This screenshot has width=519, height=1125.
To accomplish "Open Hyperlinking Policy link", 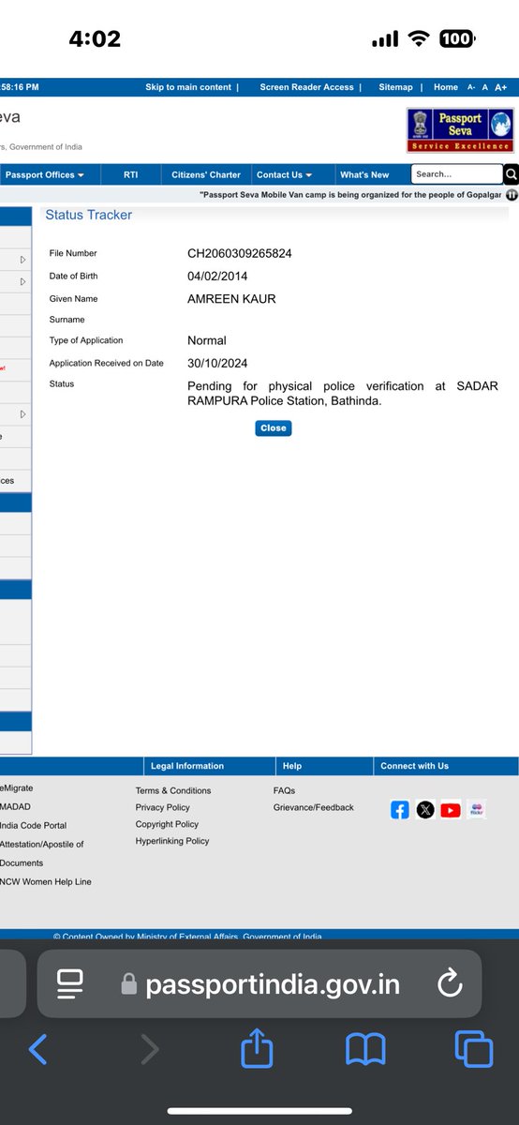I will click(172, 841).
